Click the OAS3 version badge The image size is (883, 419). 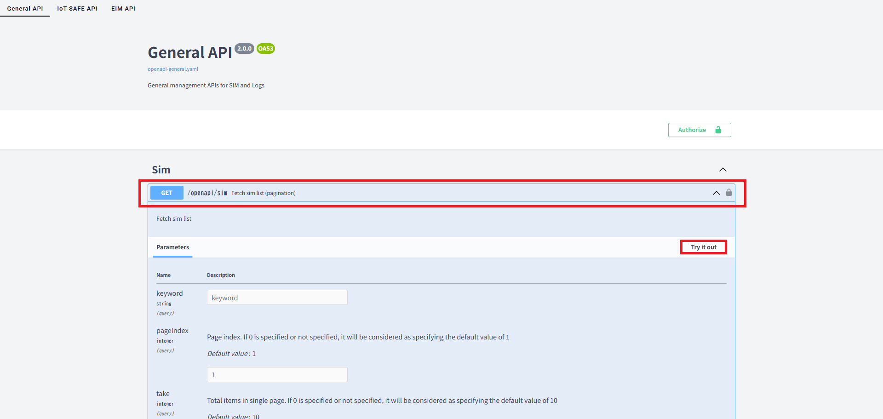[x=266, y=49]
